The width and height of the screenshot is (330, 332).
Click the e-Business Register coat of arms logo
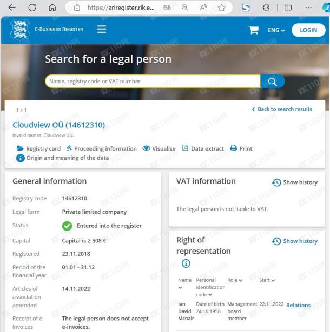(x=20, y=30)
